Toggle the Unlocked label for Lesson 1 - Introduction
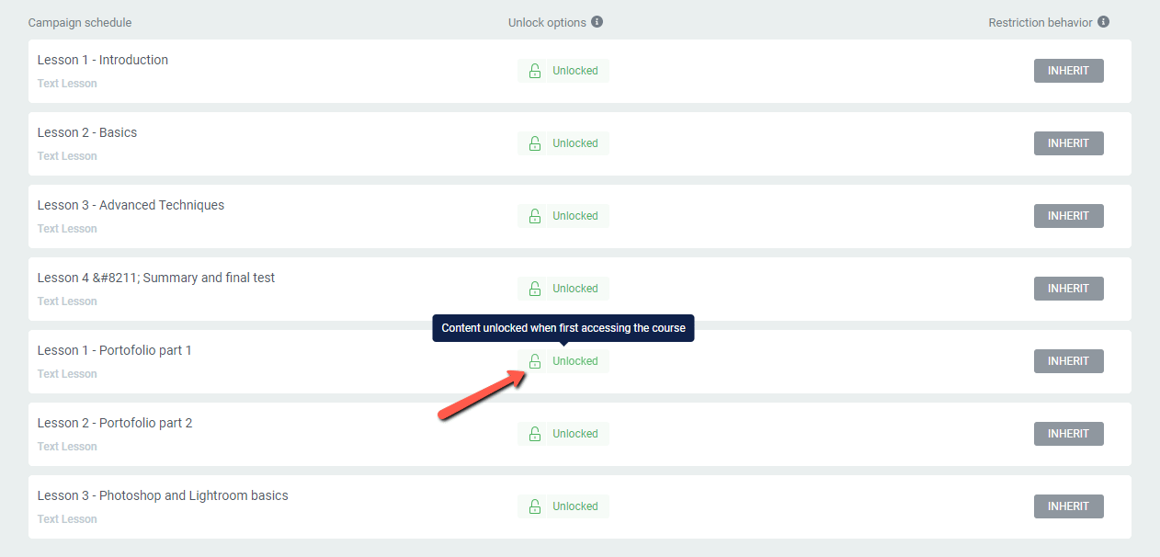Viewport: 1160px width, 557px height. [x=575, y=71]
